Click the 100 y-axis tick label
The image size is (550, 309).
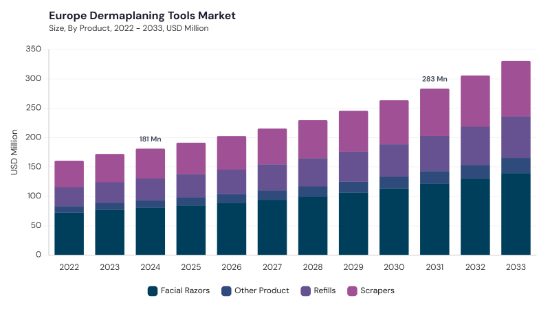34,196
